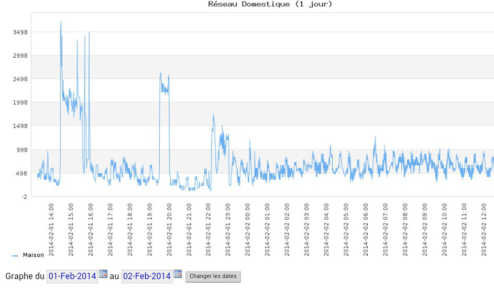Screen dimensions: 494x288
Task: Click the y-axis label 498
Action: 22,174
